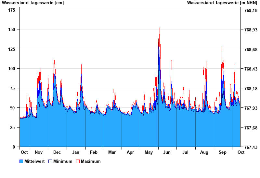The height and width of the screenshot is (178, 260).
Task: Pick the Sep month label
Action: pos(223,152)
